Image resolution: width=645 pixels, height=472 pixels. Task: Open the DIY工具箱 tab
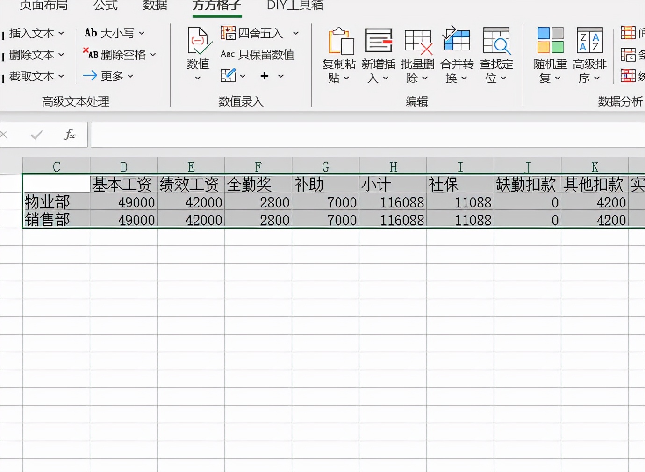[294, 7]
